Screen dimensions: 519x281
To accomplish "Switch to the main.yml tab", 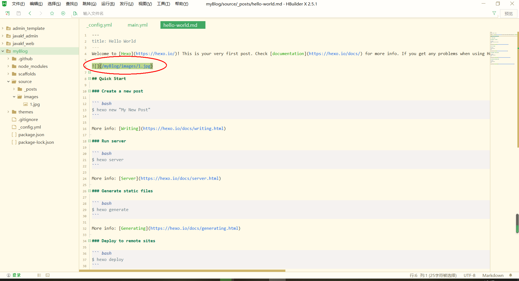I will coord(138,25).
